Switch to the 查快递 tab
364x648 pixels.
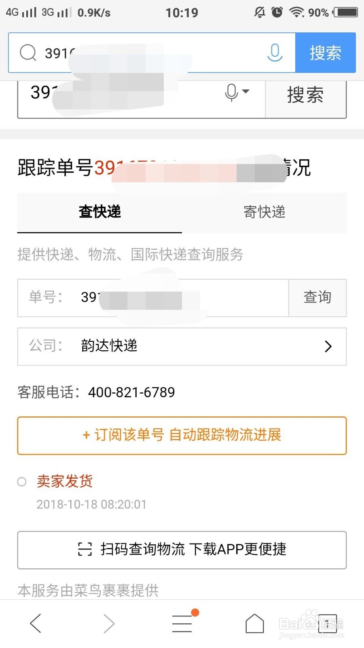coord(99,212)
